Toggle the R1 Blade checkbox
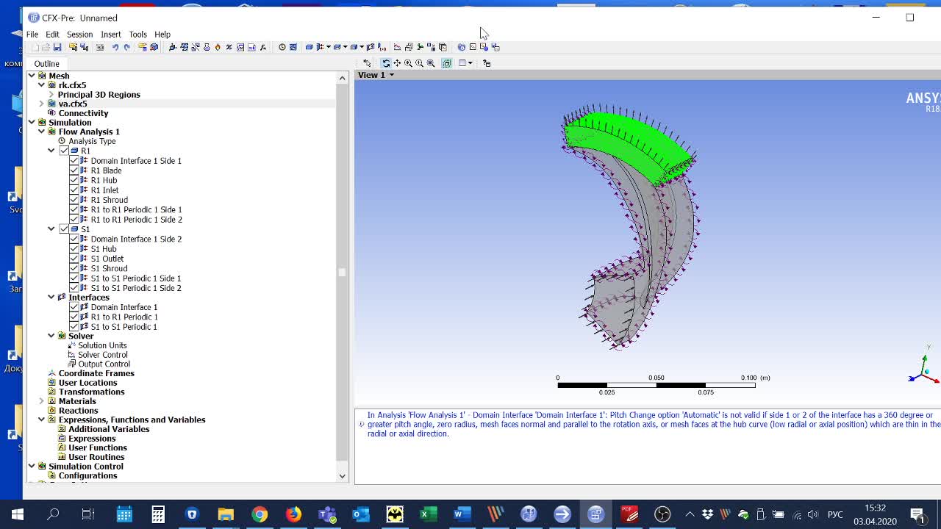This screenshot has width=941, height=529. point(74,170)
